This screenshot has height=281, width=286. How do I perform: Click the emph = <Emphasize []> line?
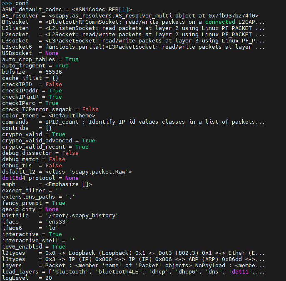[47, 184]
